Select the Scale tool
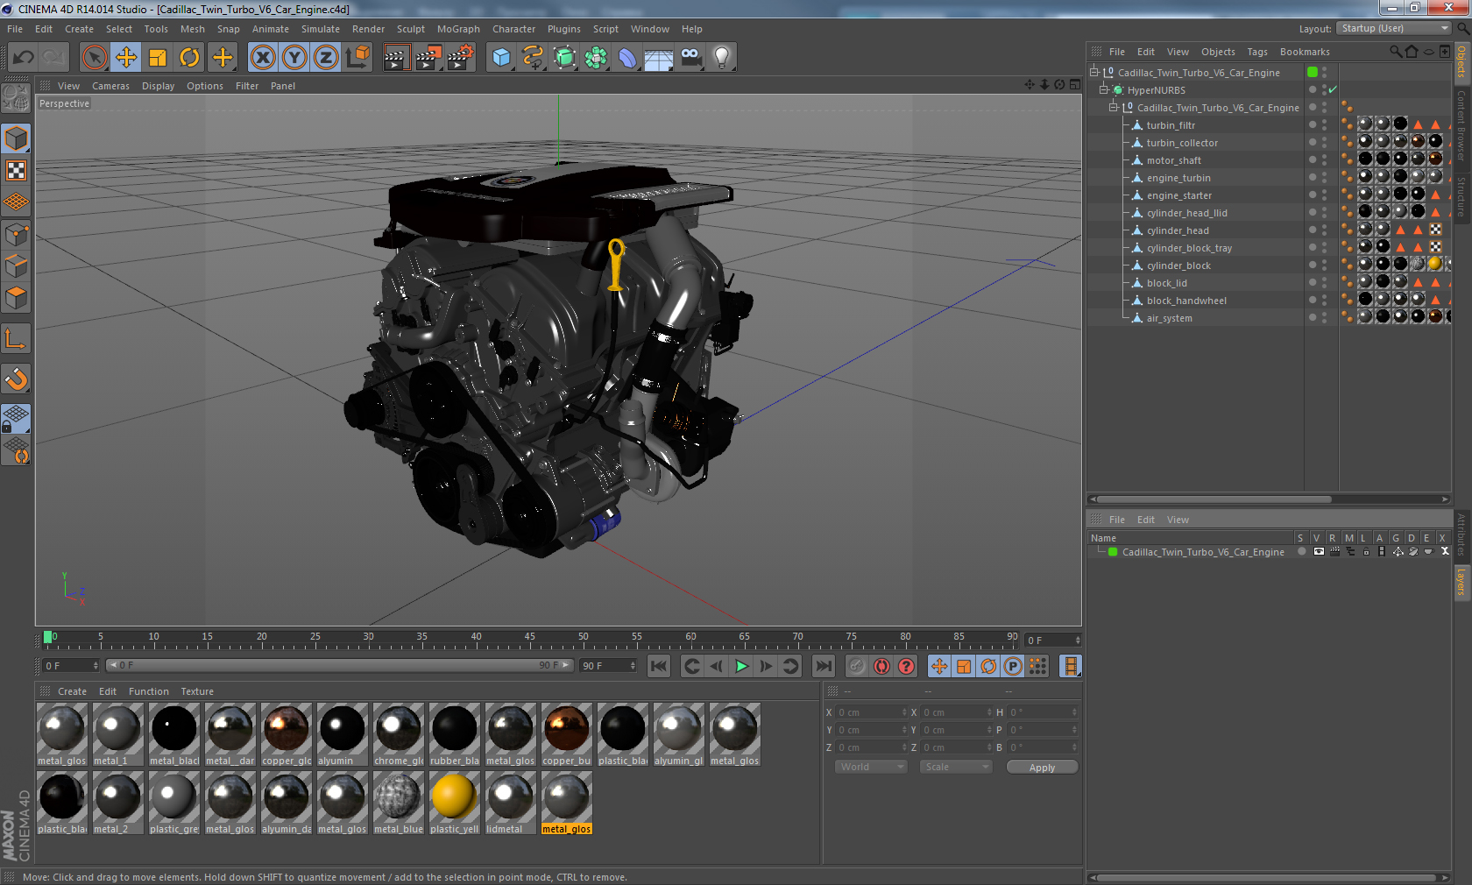The image size is (1472, 885). click(x=158, y=58)
